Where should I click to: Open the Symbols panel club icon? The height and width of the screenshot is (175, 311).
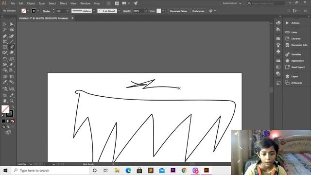pos(278,52)
